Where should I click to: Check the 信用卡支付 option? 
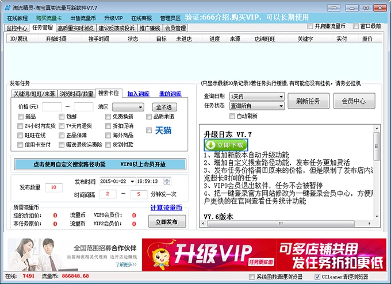click(20, 145)
